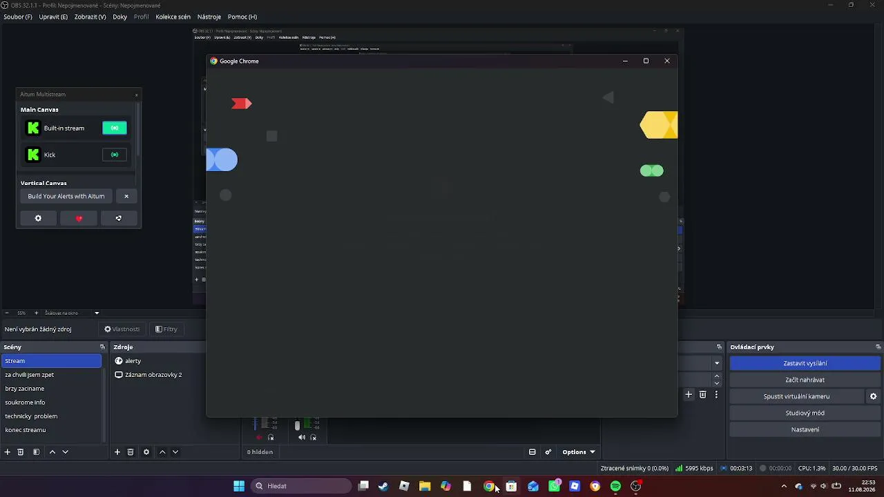
Task: Click Spustit virtuální kameru
Action: pos(796,396)
